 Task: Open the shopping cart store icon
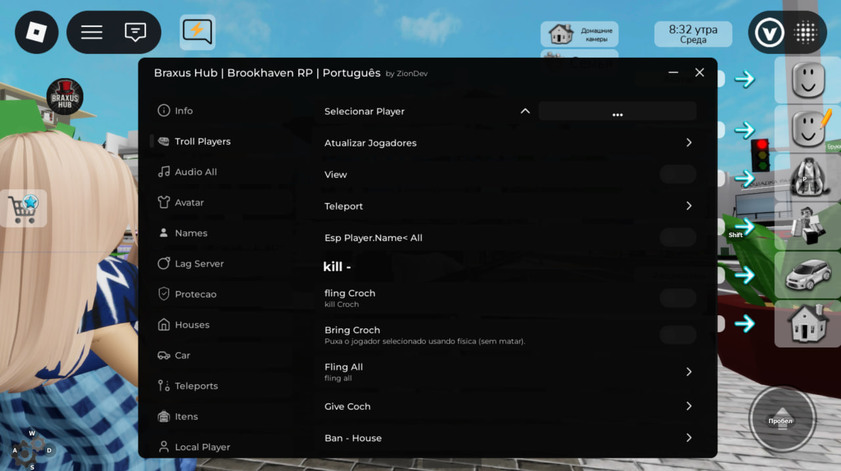click(24, 208)
